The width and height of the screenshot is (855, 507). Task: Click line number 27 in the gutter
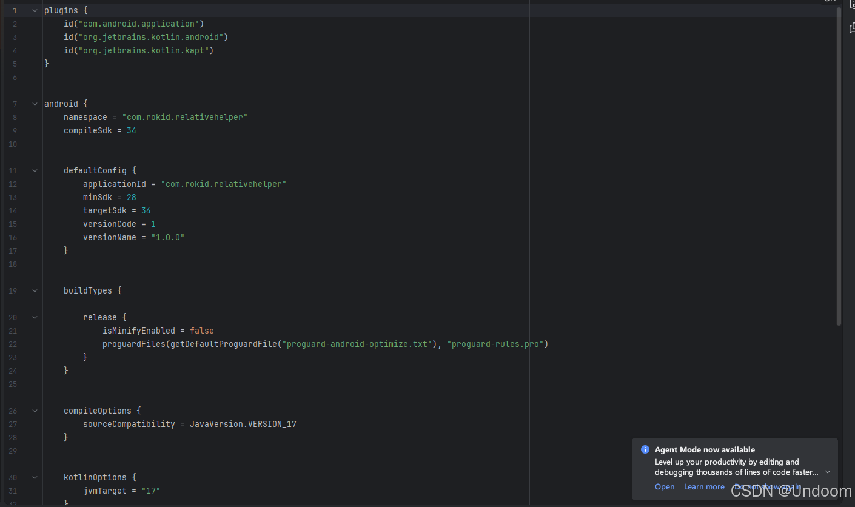click(x=13, y=425)
